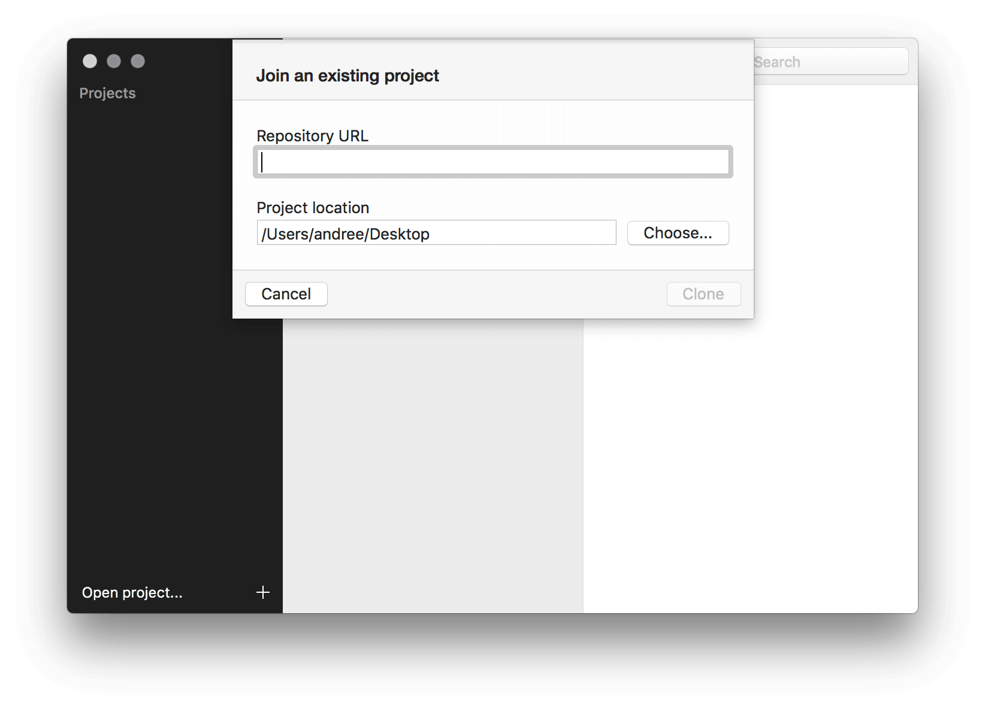
Task: Click the plus icon to add a project
Action: (x=262, y=592)
